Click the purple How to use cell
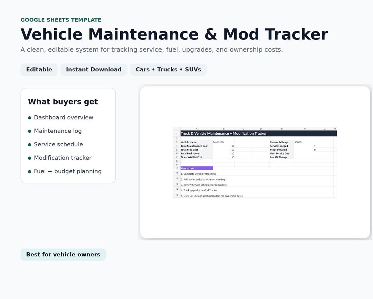The width and height of the screenshot is (373, 299). tap(197, 168)
